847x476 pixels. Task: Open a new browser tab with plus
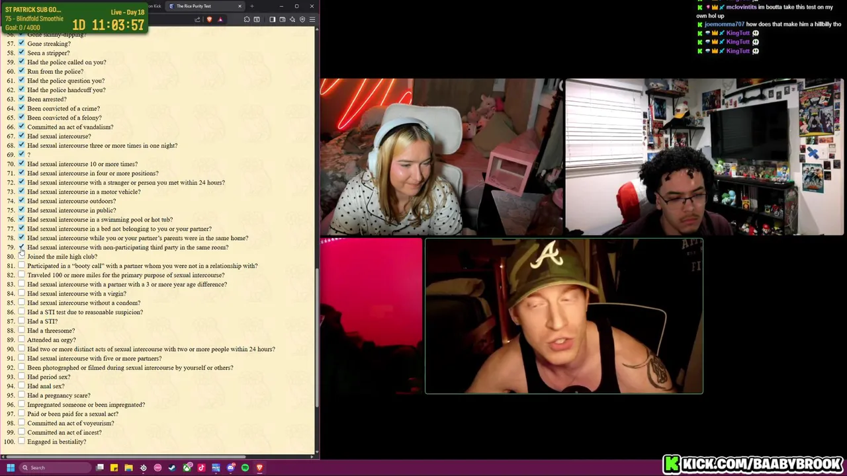[x=252, y=6]
